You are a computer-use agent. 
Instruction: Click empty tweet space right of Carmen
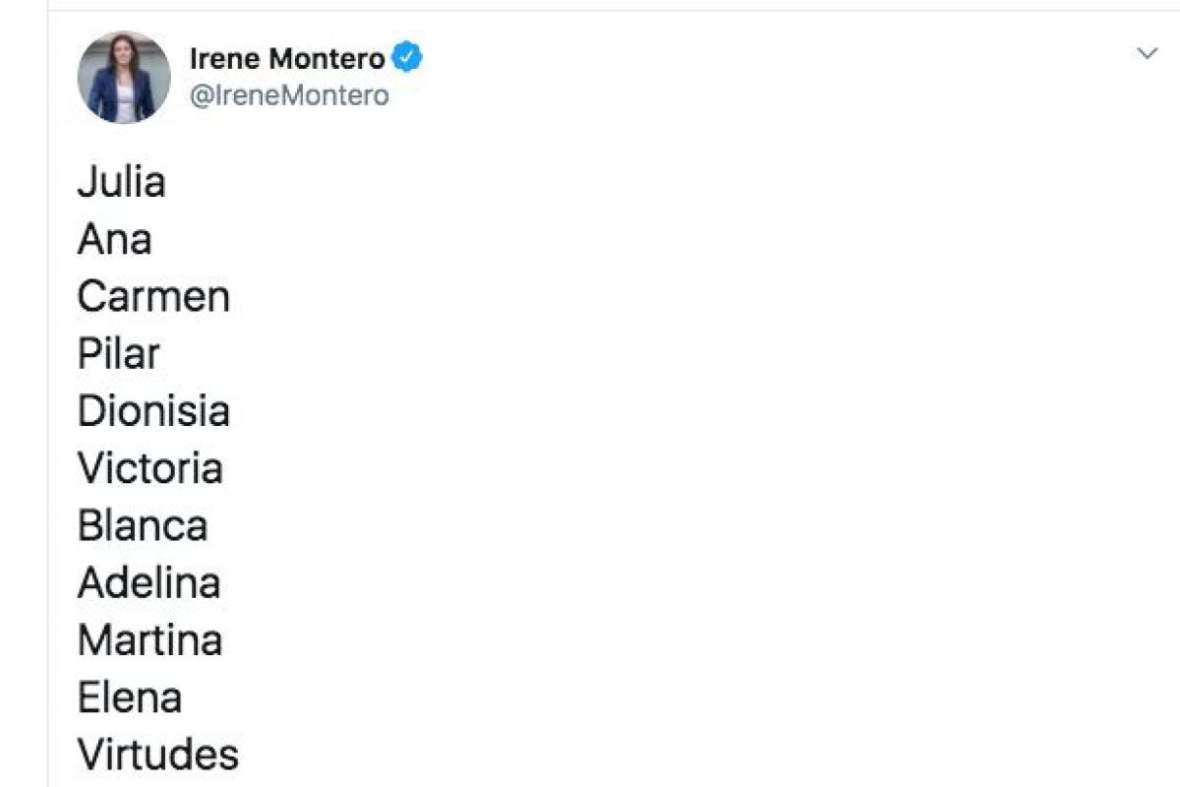[590, 297]
